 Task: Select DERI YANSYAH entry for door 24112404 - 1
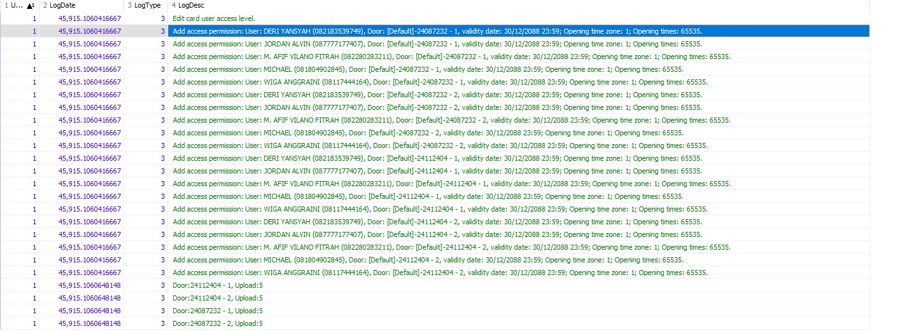[437, 158]
